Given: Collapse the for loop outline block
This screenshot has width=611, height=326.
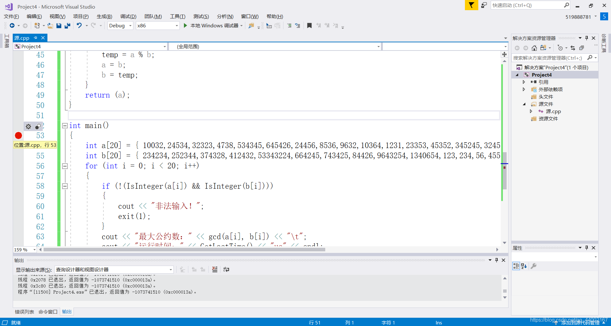Looking at the screenshot, I should 65,166.
